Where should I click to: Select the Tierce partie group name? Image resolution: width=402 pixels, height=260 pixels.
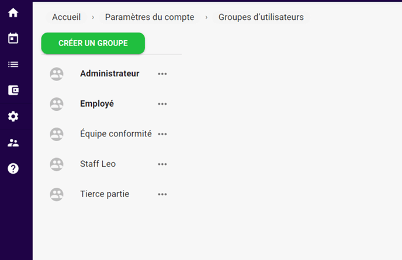click(105, 194)
